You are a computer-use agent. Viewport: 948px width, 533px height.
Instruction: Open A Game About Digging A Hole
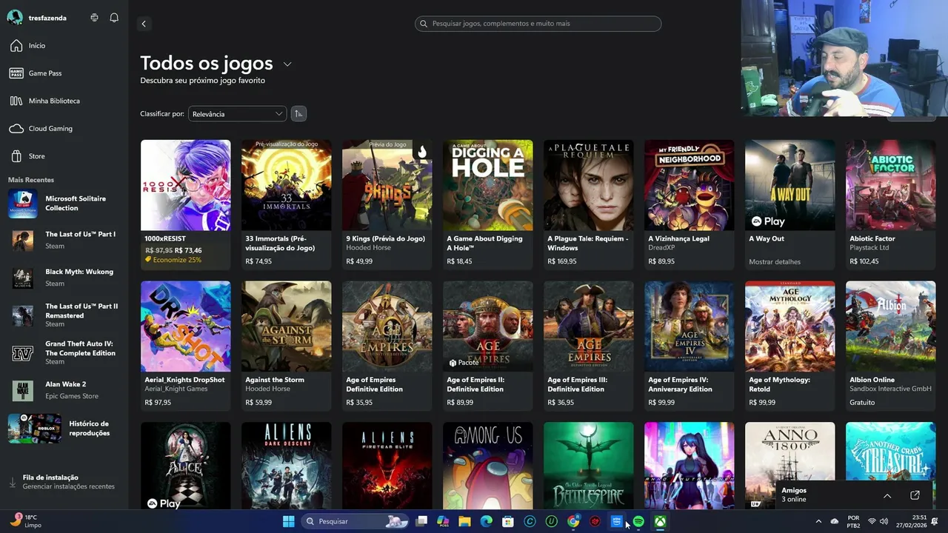[x=487, y=204]
